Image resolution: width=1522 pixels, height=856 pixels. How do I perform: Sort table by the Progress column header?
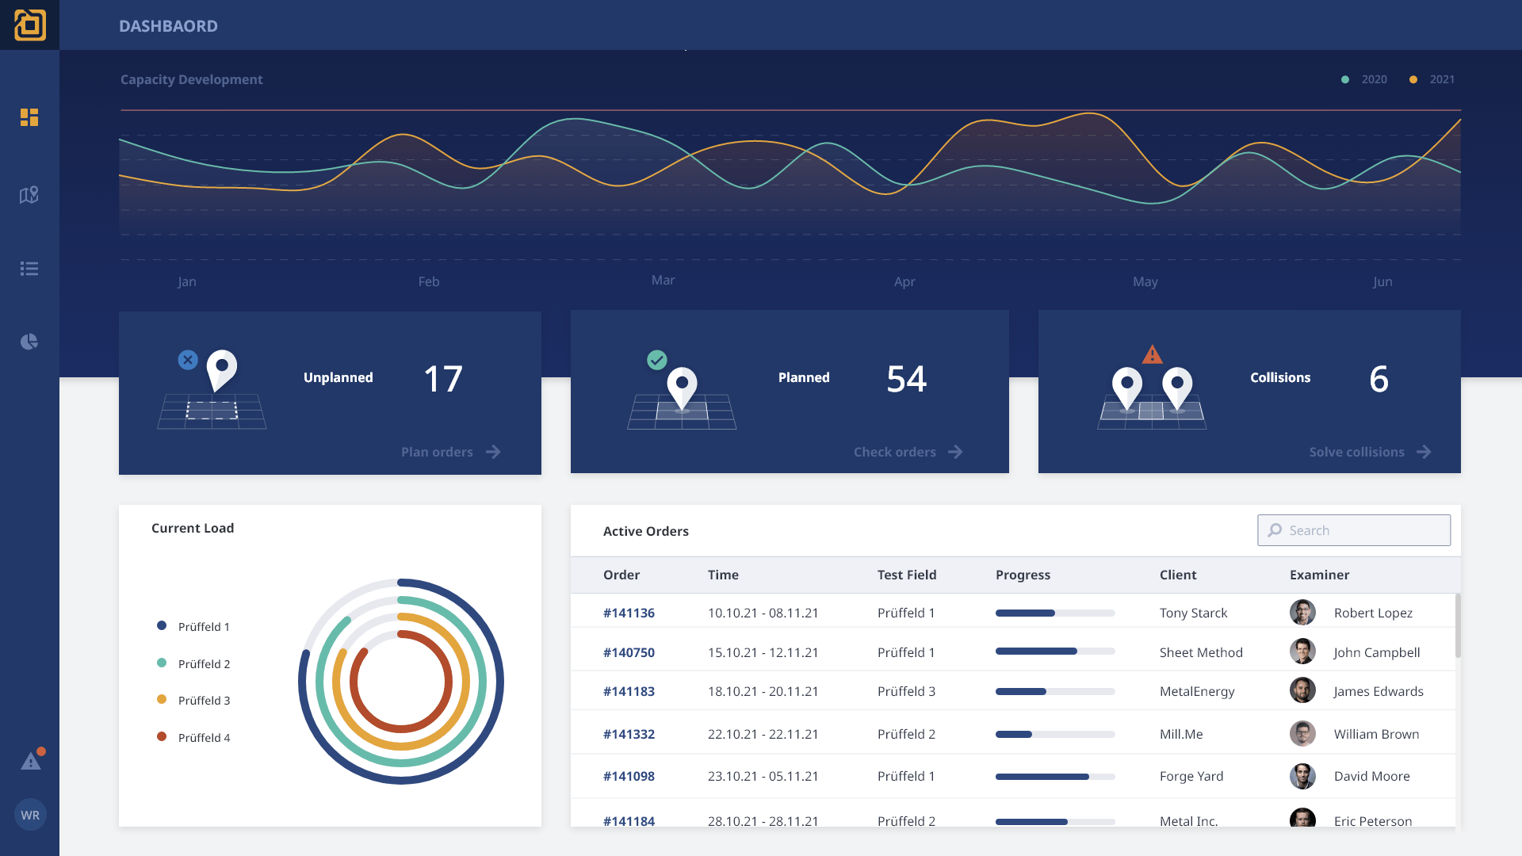coord(1023,575)
